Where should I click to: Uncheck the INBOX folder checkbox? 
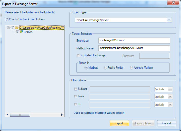[x=17, y=32]
